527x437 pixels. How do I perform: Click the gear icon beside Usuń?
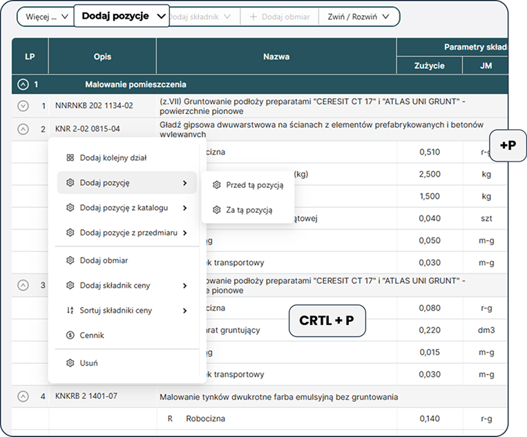tap(70, 362)
